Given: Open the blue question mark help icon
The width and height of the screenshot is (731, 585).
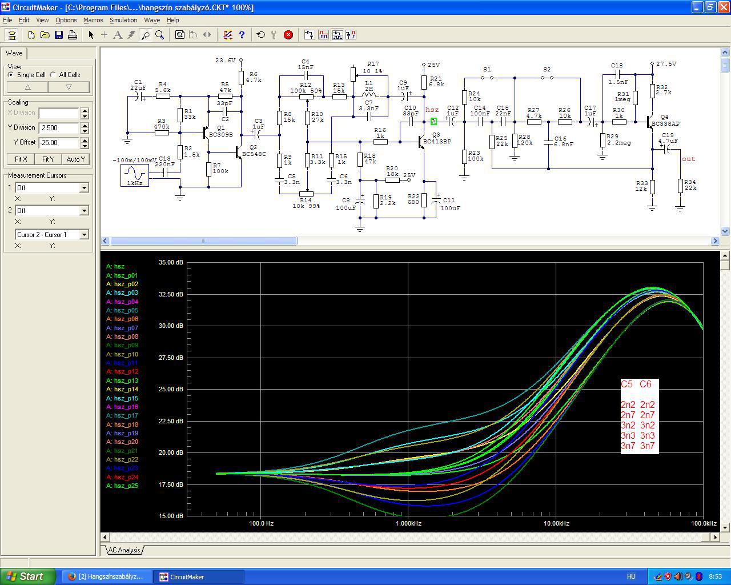Looking at the screenshot, I should point(242,35).
